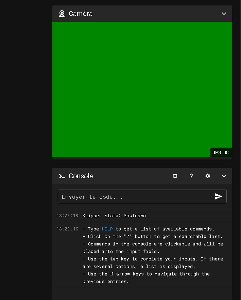Click the "Use the tab key" help line
The width and height of the screenshot is (241, 300).
point(153,263)
